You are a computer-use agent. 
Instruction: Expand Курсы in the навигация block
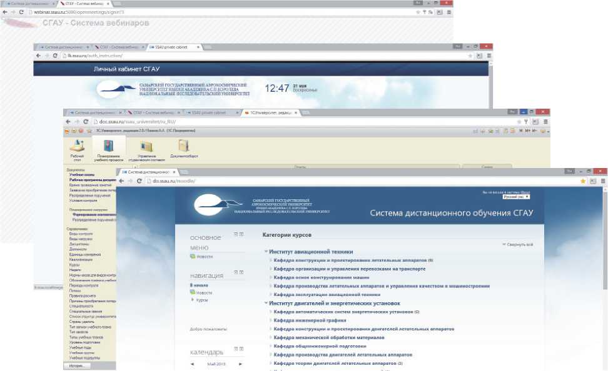192,300
